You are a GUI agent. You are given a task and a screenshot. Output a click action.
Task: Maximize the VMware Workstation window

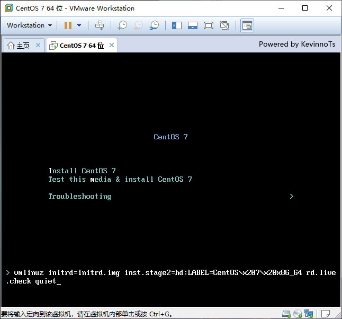pyautogui.click(x=305, y=8)
